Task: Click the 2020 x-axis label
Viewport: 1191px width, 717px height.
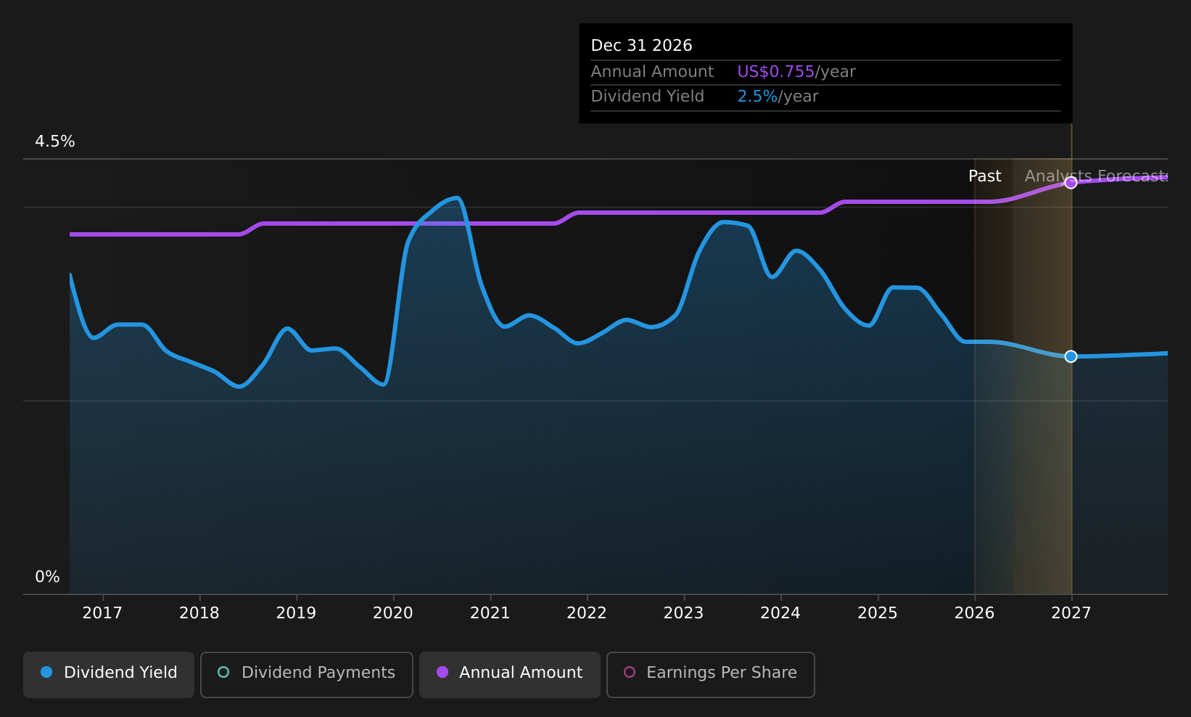Action: [x=393, y=613]
